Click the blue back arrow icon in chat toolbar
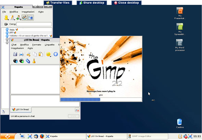The image size is (202, 140). click(x=56, y=54)
